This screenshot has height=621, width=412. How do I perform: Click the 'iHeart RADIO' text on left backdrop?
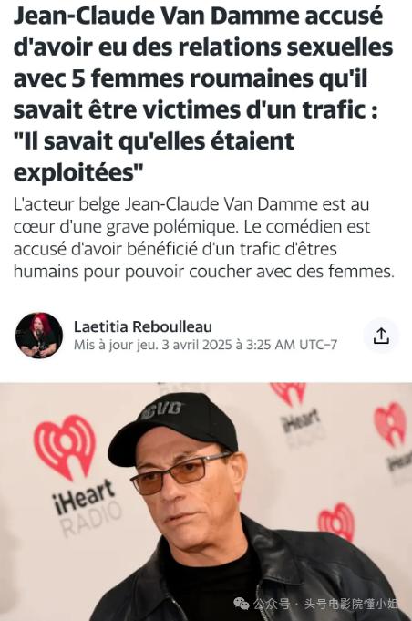[88, 508]
